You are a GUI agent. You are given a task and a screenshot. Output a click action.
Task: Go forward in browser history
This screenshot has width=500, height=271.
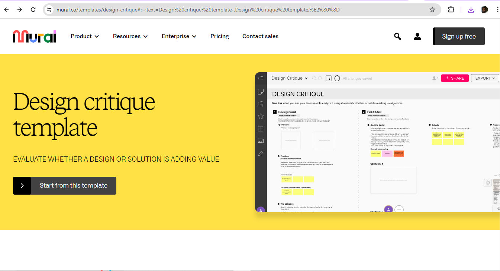click(x=20, y=10)
